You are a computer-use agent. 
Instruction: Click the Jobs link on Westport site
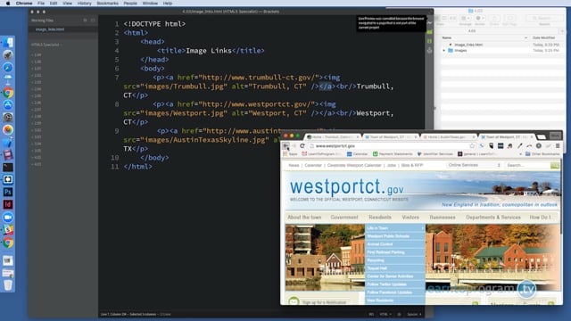[x=391, y=165]
